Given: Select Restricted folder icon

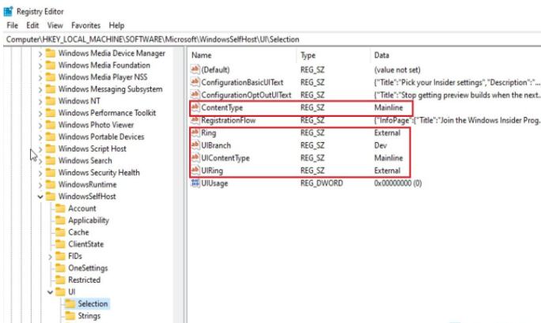Looking at the screenshot, I should coord(60,280).
